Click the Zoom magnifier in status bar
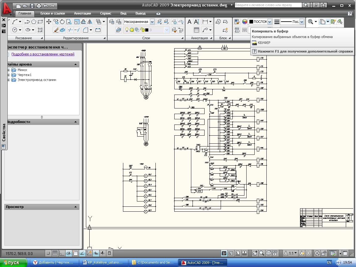 (261, 253)
